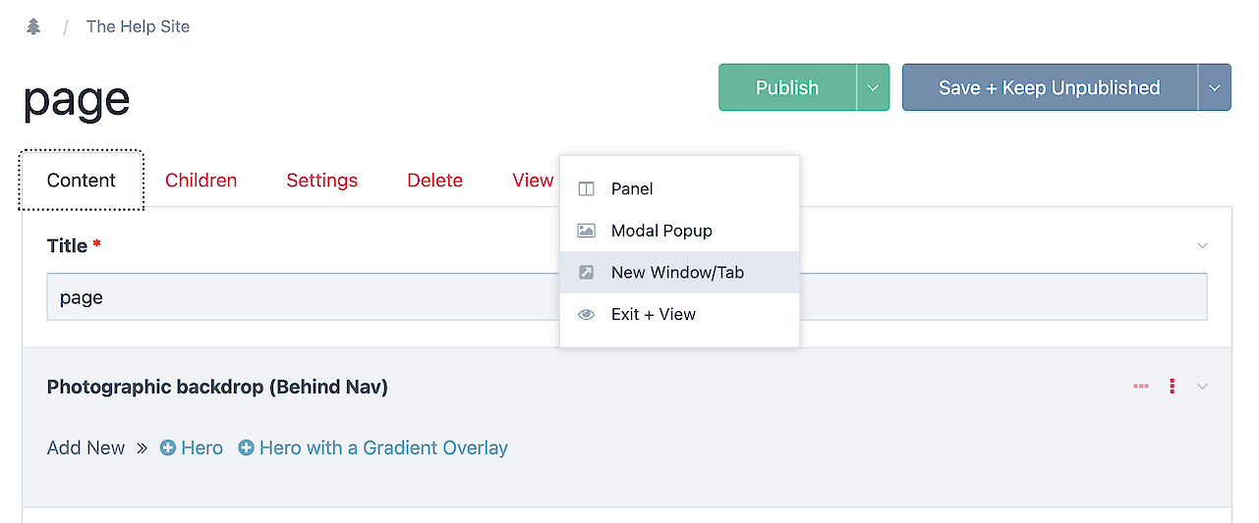
Task: Collapse the Photographic backdrop section chevron
Action: tap(1202, 387)
